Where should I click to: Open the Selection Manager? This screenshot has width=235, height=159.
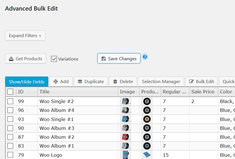click(161, 82)
